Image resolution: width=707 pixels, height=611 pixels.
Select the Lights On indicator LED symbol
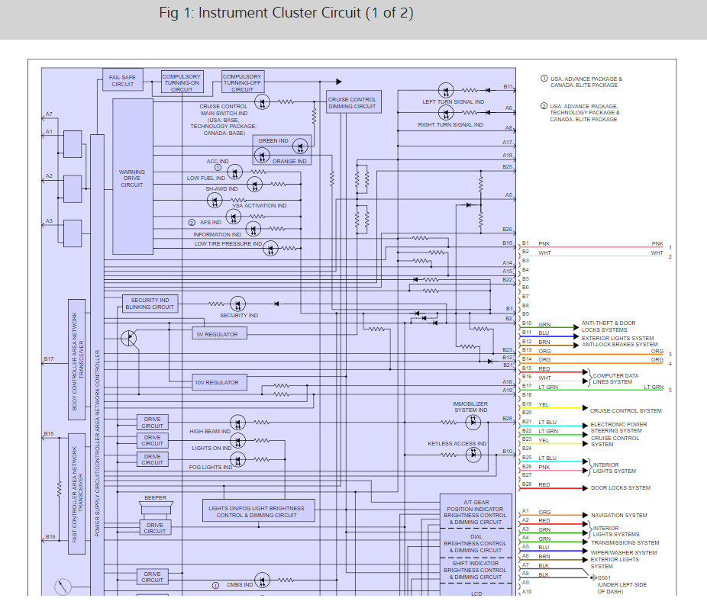pyautogui.click(x=237, y=441)
